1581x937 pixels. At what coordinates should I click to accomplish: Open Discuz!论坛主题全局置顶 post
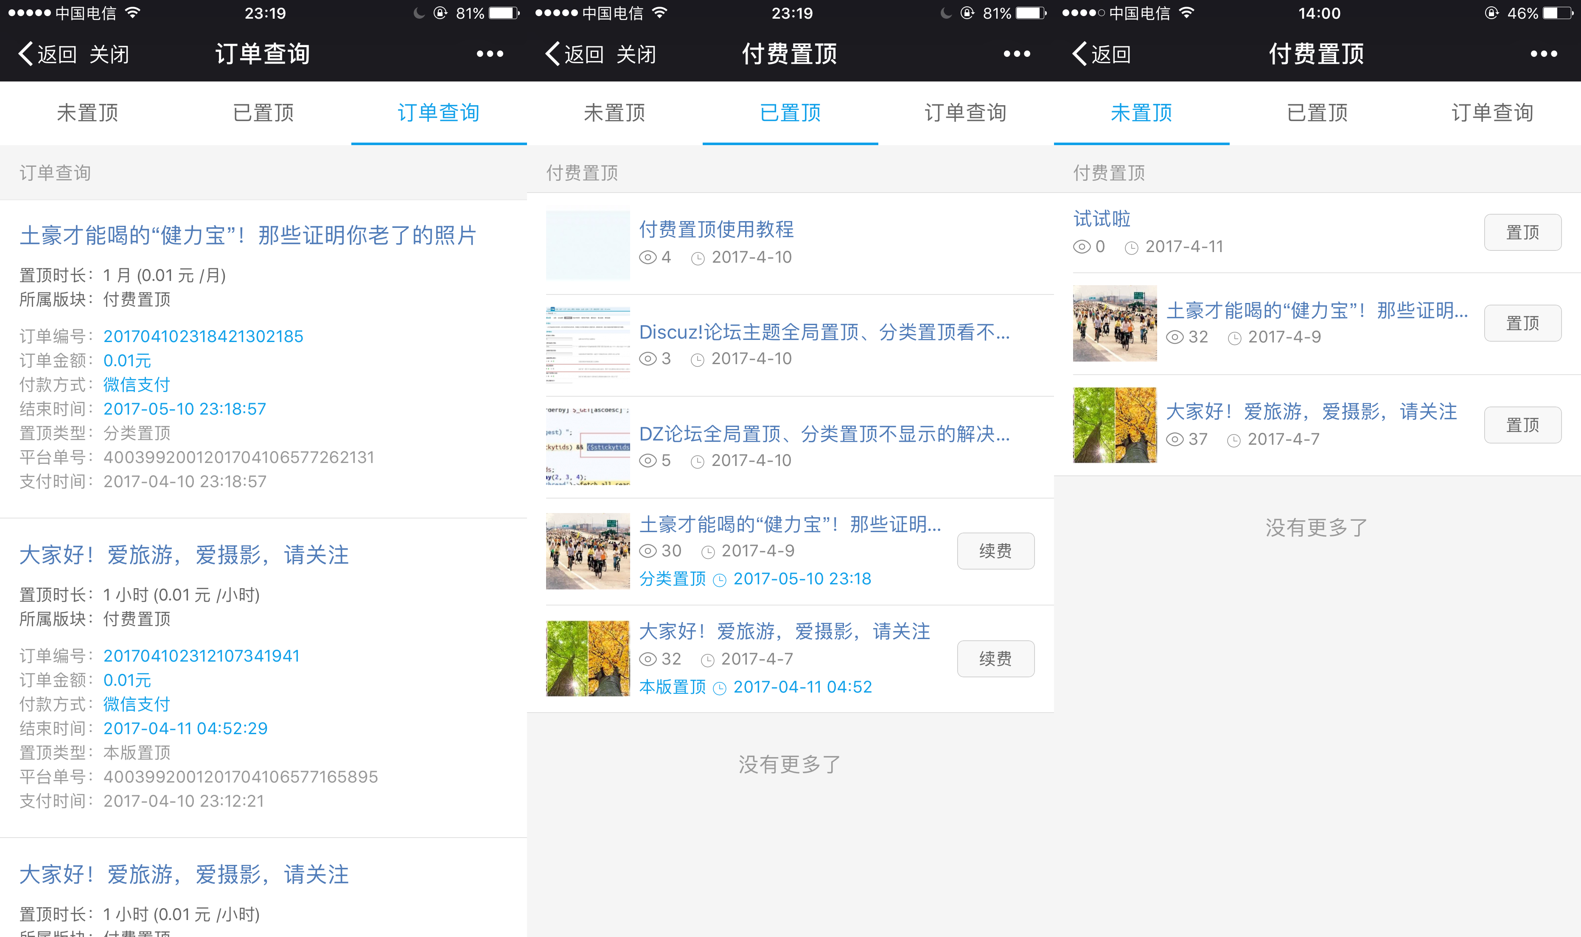824,332
